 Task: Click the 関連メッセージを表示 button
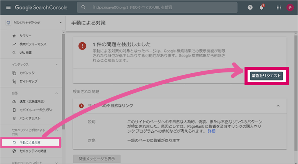pyautogui.click(x=97, y=159)
